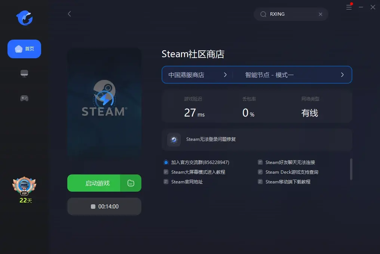Go back with the left arrow
Image resolution: width=380 pixels, height=254 pixels.
tap(70, 14)
